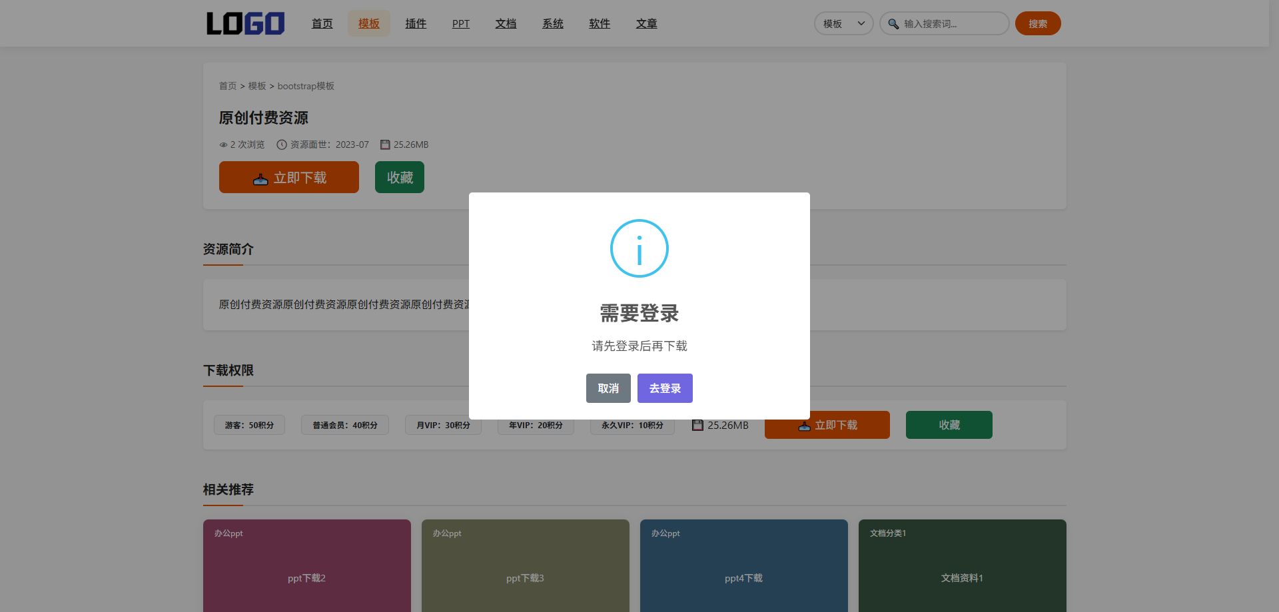Click the magnifier icon in search box

pos(893,23)
